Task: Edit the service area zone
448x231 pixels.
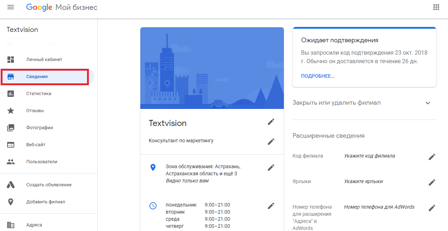Action: pyautogui.click(x=271, y=167)
